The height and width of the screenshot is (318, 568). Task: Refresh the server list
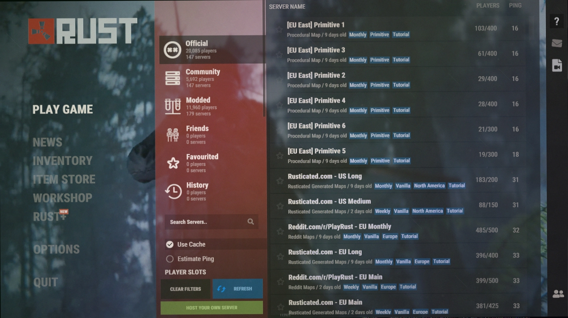pos(238,289)
